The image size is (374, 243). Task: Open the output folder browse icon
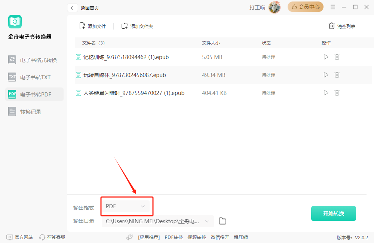point(223,221)
